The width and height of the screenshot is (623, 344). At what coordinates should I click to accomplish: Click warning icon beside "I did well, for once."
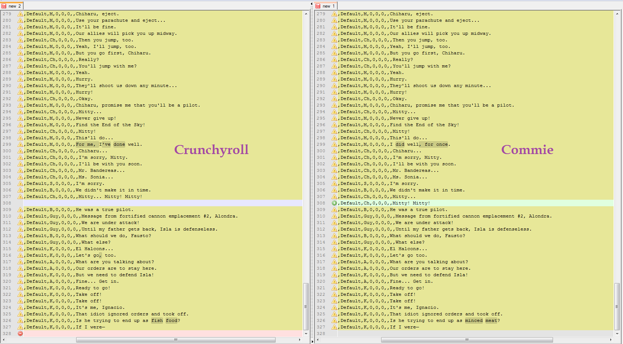pyautogui.click(x=334, y=144)
